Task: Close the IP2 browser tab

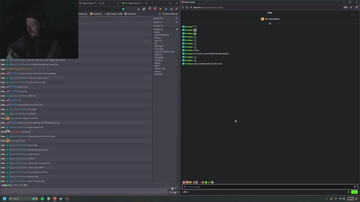Action: coord(118,3)
